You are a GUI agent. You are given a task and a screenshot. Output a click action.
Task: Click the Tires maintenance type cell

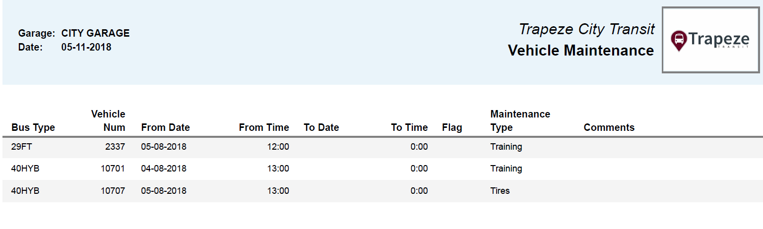pyautogui.click(x=500, y=190)
